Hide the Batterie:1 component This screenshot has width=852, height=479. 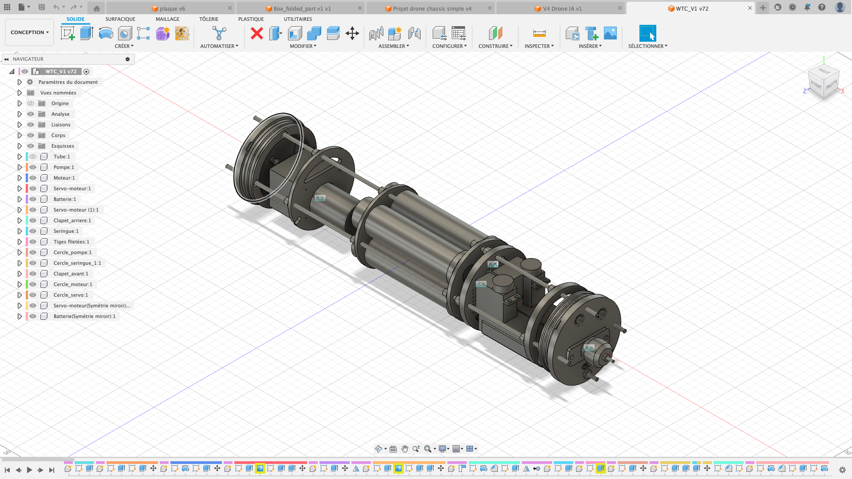coord(32,199)
